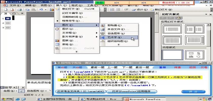Expand Picture submenu chevron for more items
This screenshot has width=213, height=101.
point(119,44)
